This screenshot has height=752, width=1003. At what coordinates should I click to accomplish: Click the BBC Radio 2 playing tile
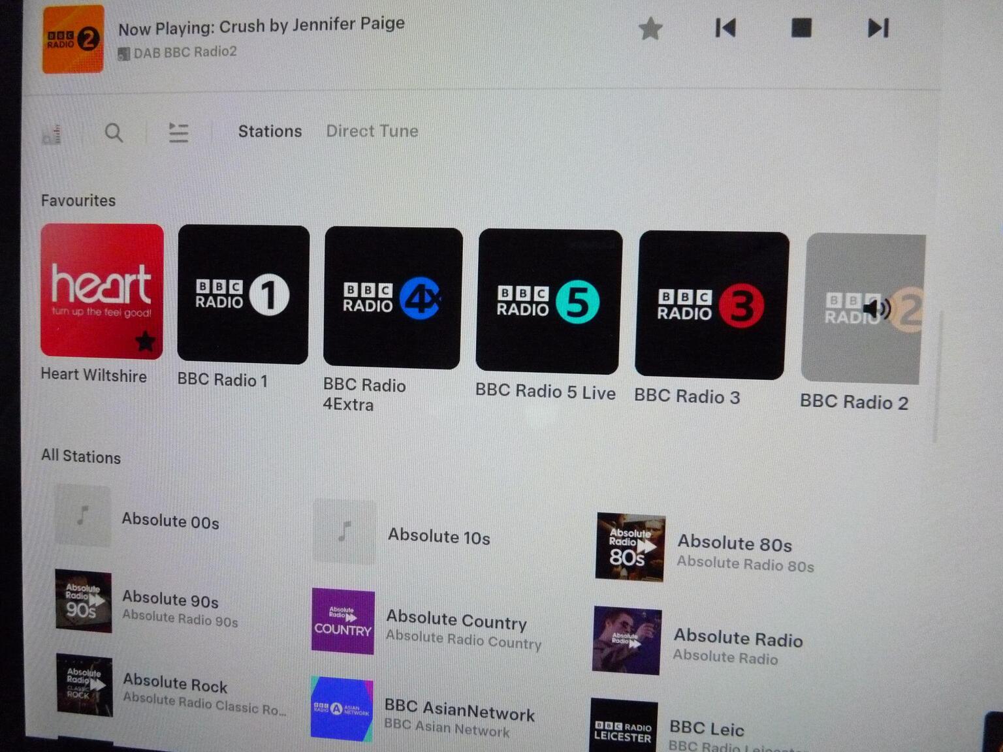[x=863, y=308]
